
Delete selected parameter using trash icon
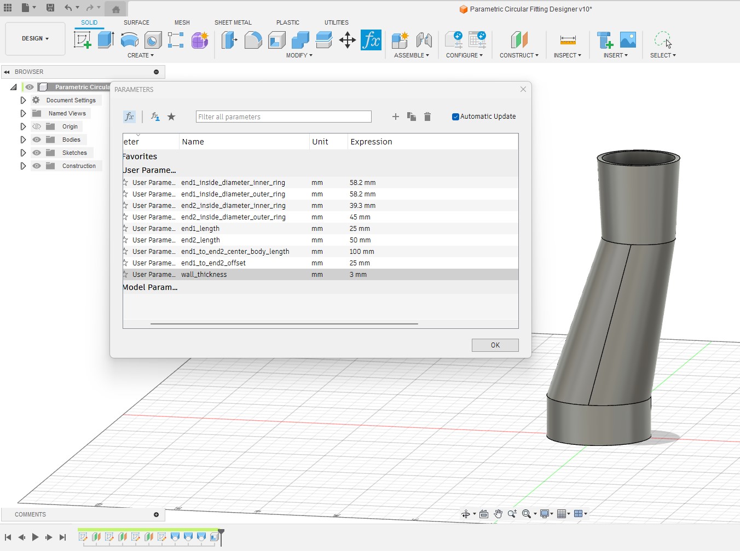427,116
